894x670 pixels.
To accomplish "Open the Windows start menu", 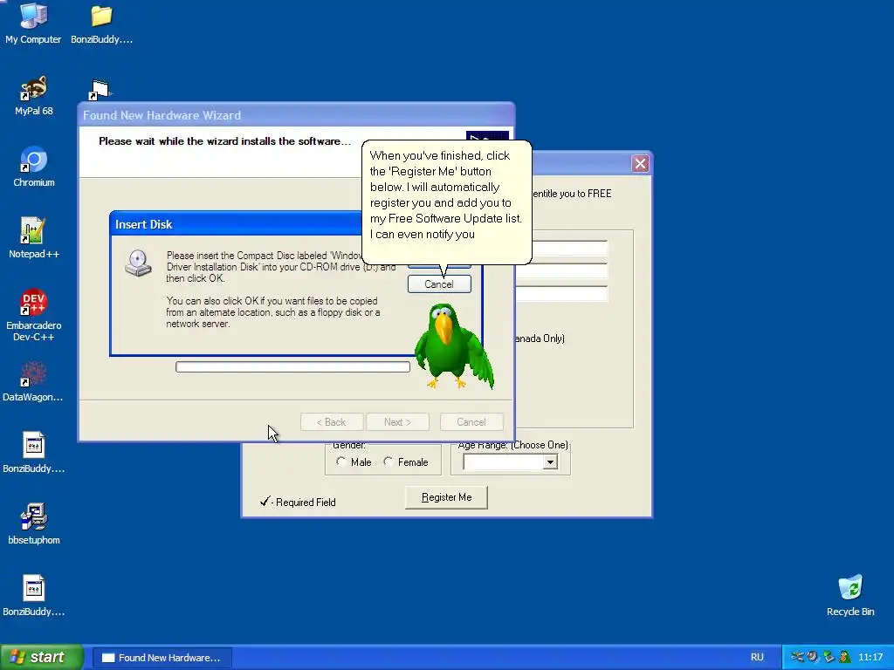I will click(42, 657).
